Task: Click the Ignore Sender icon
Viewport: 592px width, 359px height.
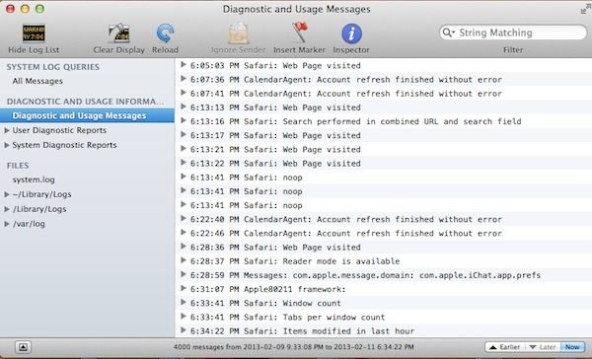Action: 238,34
